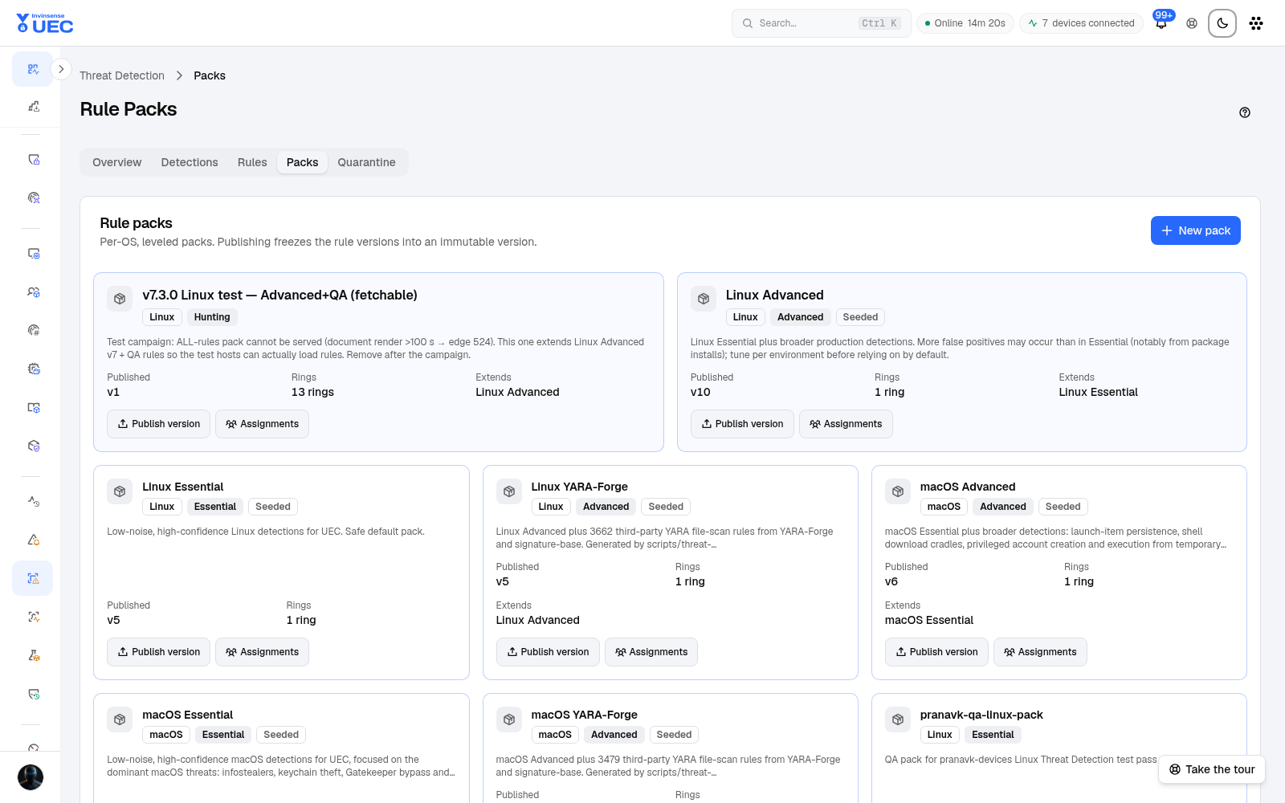Focus the Search input field
This screenshot has width=1285, height=803.
(821, 23)
